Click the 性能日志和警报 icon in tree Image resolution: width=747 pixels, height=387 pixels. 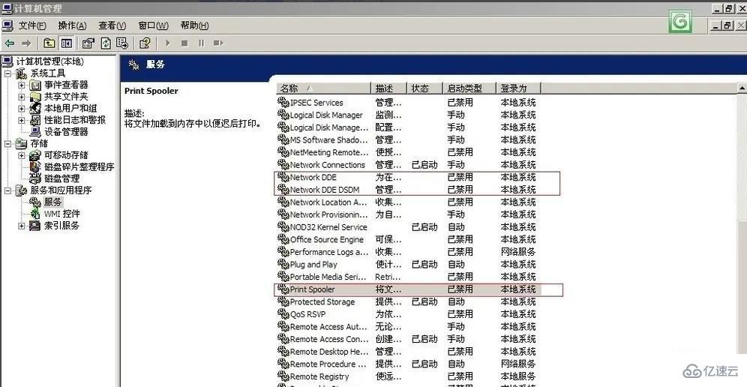pyautogui.click(x=35, y=120)
